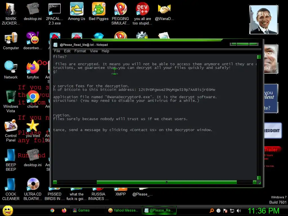This screenshot has height=216, width=288.
Task: Open the @Please_... file on the desktop
Action: point(143,192)
